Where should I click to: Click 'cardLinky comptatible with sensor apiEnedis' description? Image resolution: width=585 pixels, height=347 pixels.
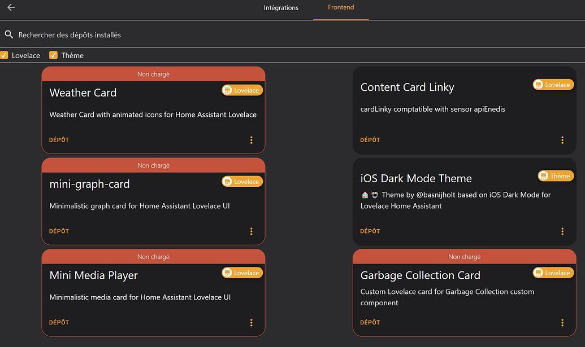433,109
